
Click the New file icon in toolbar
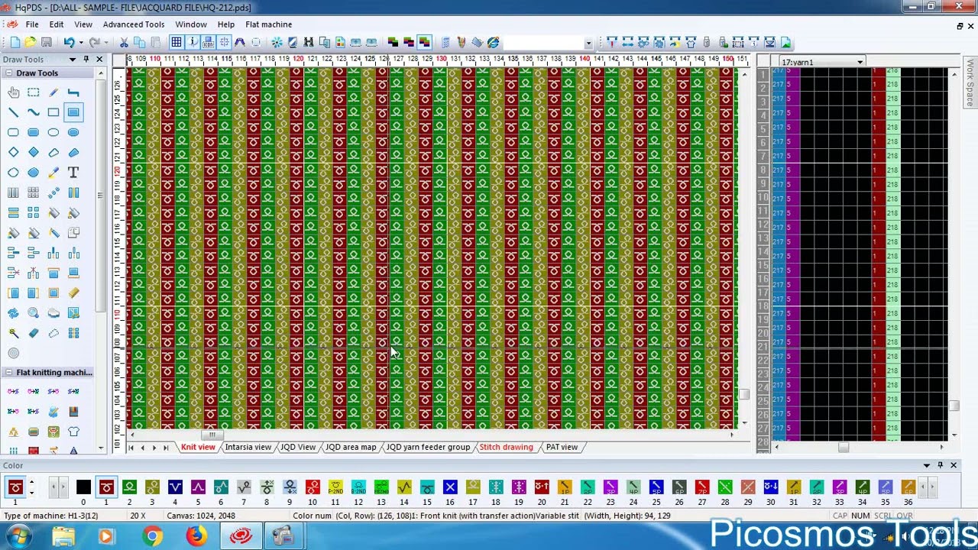[x=15, y=43]
